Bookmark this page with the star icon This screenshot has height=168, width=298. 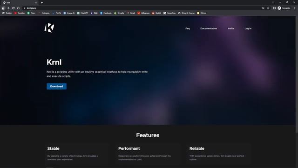click(268, 8)
